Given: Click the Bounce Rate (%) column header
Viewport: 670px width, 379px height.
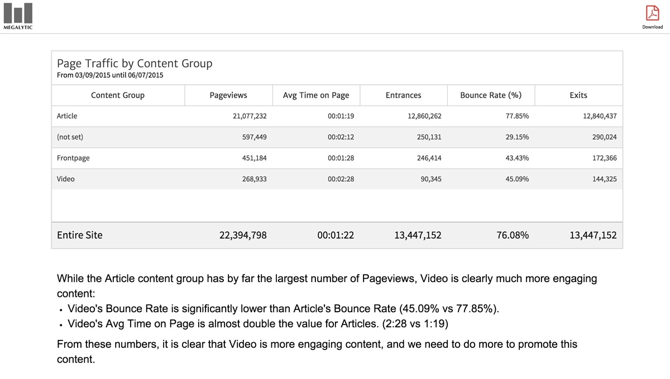Looking at the screenshot, I should pyautogui.click(x=491, y=95).
